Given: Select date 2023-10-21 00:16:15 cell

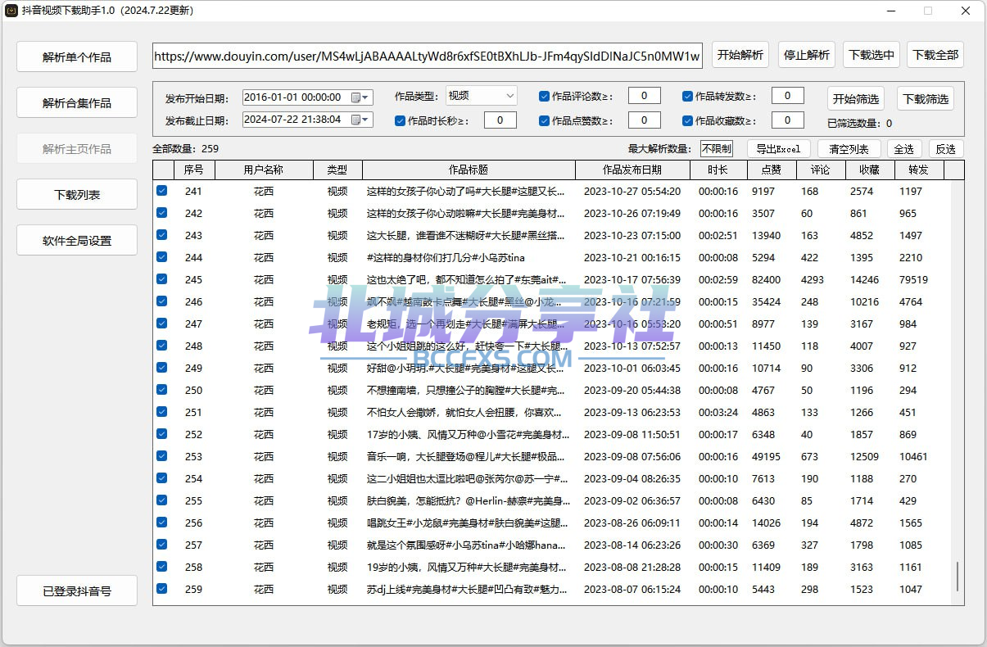Looking at the screenshot, I should (632, 257).
